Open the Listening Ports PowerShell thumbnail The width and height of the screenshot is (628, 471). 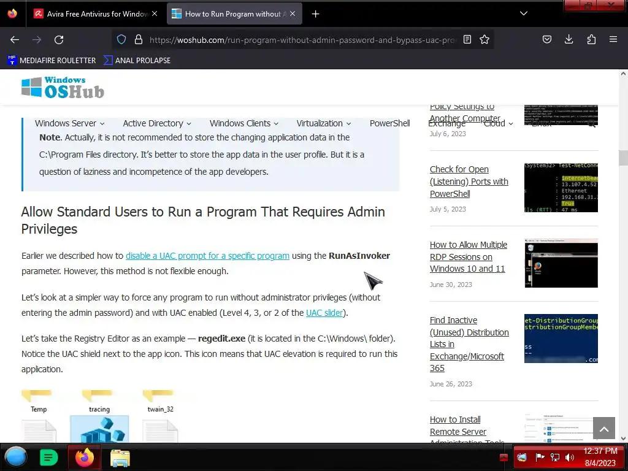coord(561,188)
